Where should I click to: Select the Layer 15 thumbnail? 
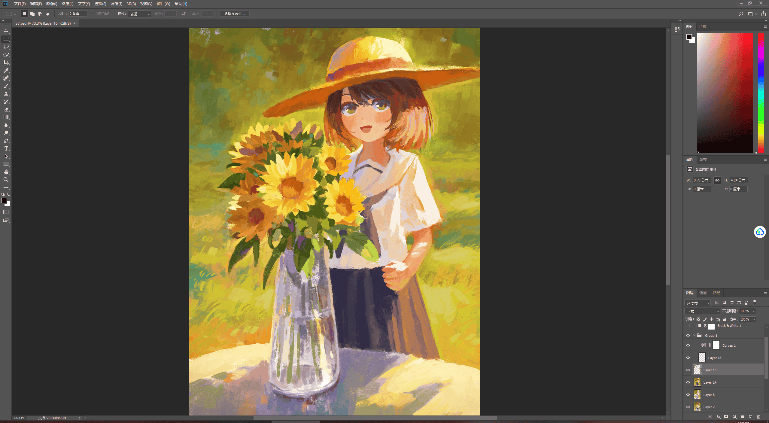pyautogui.click(x=702, y=358)
